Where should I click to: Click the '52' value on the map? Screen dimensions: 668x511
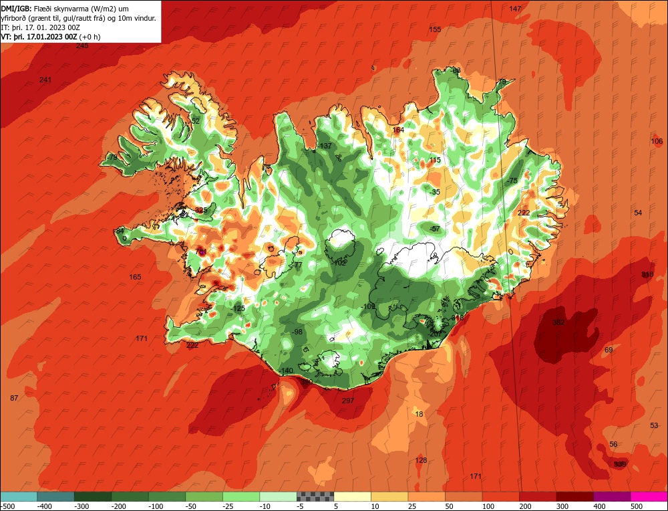196,121
